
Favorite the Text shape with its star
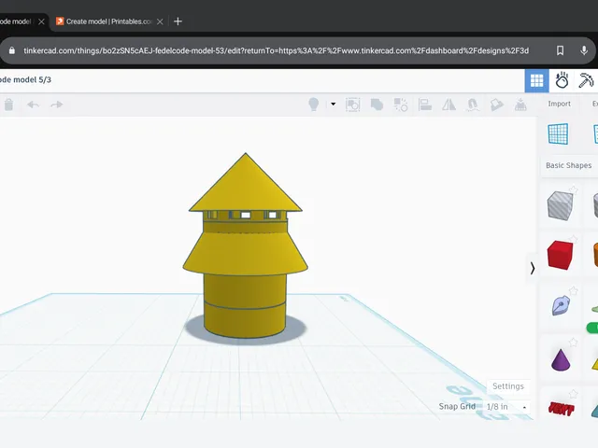tap(573, 393)
